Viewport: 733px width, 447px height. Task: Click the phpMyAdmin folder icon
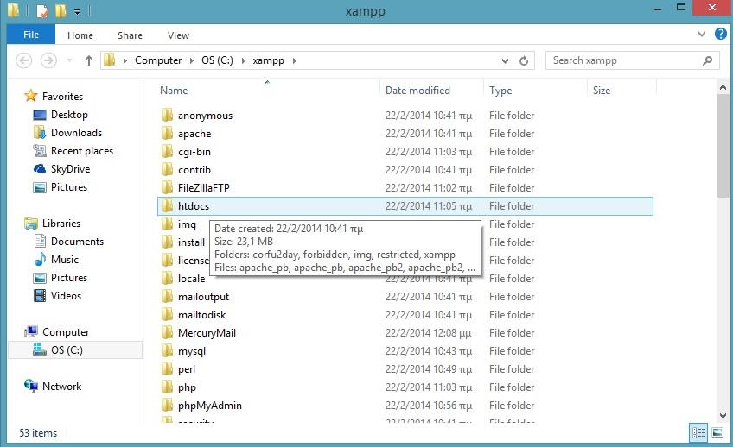(168, 405)
